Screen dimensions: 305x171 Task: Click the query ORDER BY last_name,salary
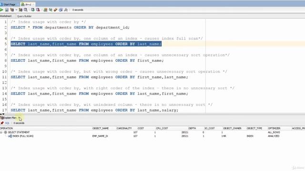click(94, 110)
